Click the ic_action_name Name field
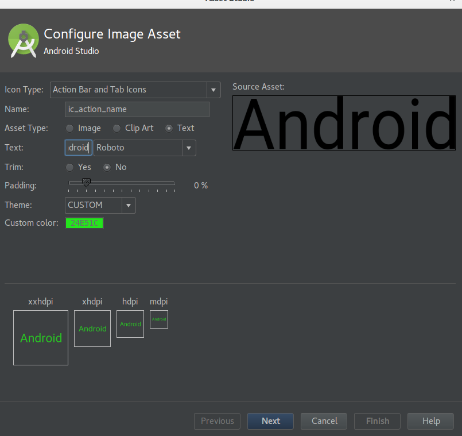The height and width of the screenshot is (436, 462). pyautogui.click(x=137, y=110)
